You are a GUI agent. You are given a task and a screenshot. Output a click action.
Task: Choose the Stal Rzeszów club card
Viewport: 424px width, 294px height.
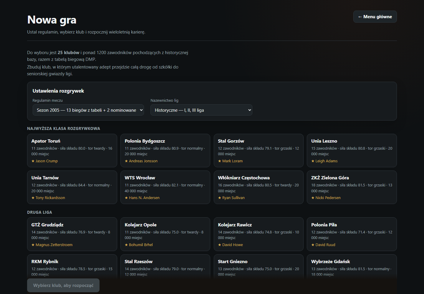(165, 267)
